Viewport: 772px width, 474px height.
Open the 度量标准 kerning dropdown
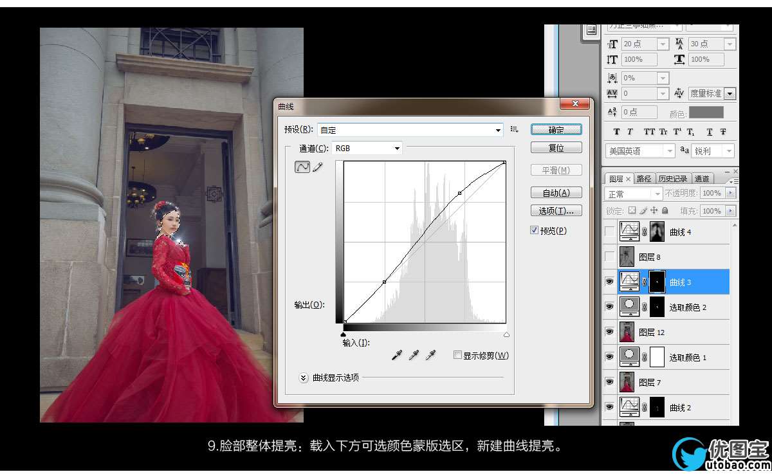730,93
